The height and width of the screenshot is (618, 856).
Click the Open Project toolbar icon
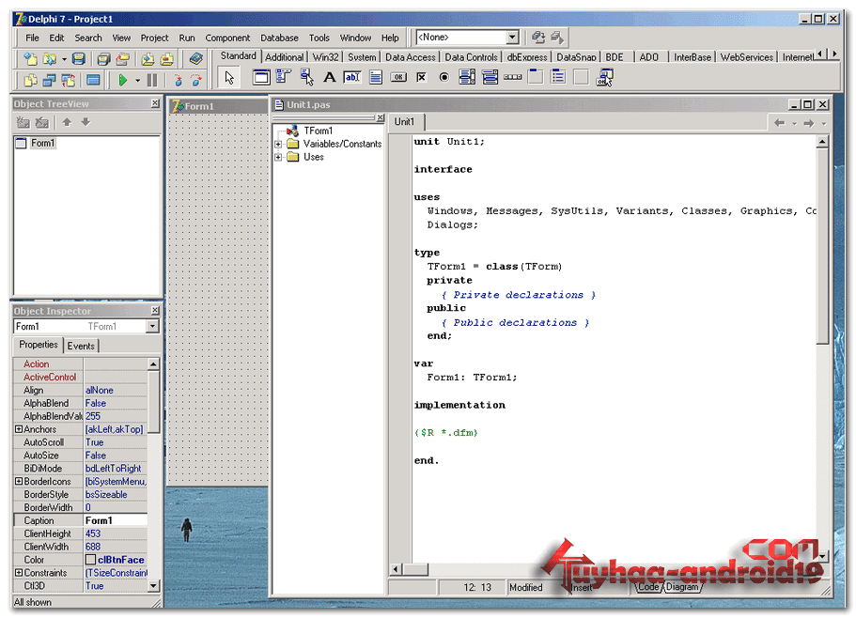(x=123, y=58)
